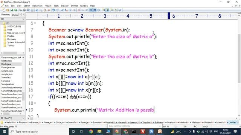The width and height of the screenshot is (241, 135).
Task: Switch to the Prime.java document tab
Action: pos(48,123)
